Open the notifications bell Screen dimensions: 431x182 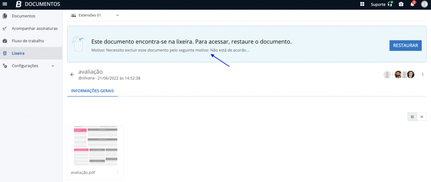click(x=412, y=4)
